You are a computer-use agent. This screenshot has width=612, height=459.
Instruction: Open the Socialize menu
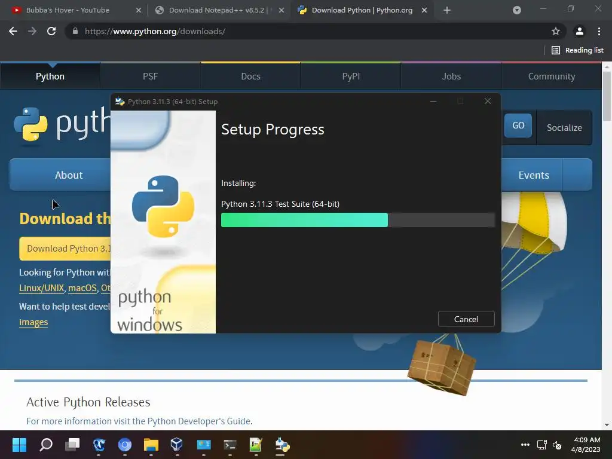click(x=564, y=128)
